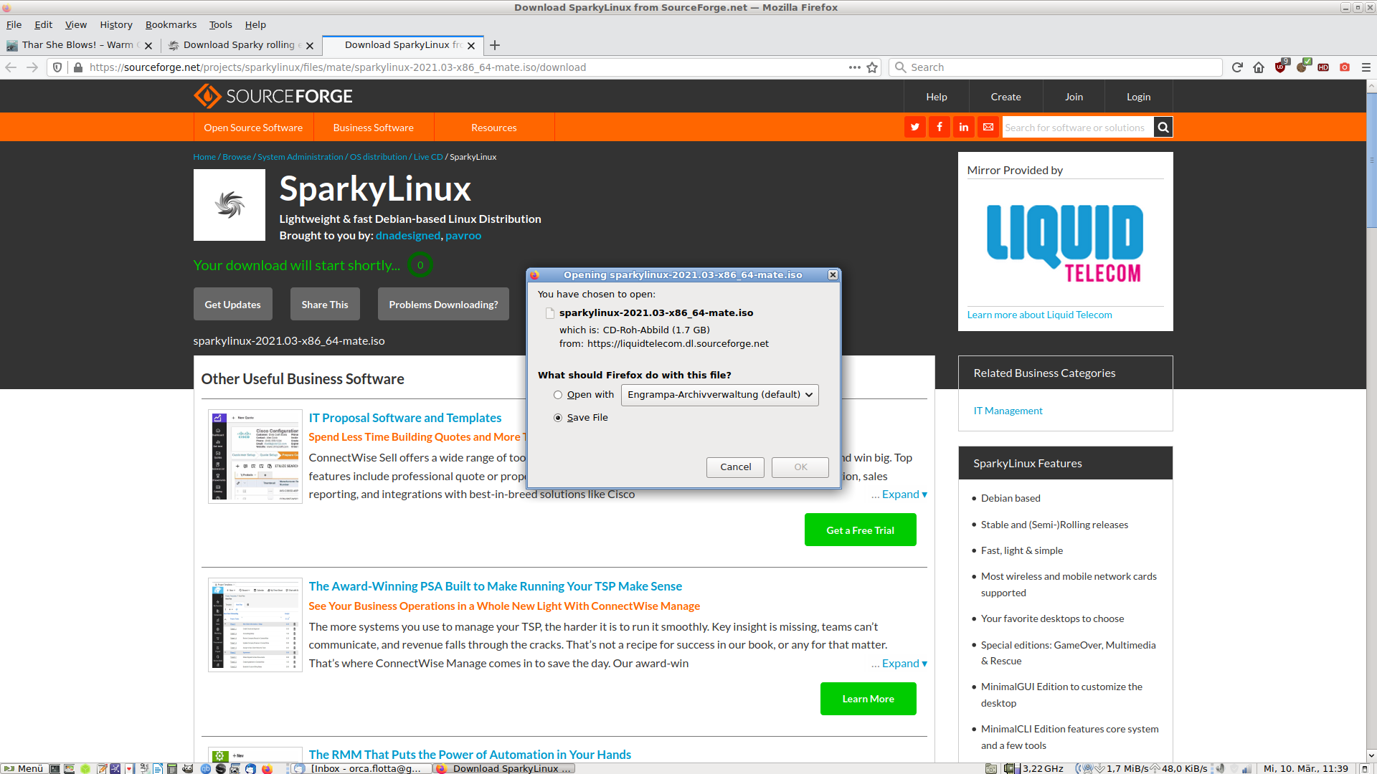Go to the Firefox home page icon
This screenshot has height=774, width=1377.
[1259, 67]
